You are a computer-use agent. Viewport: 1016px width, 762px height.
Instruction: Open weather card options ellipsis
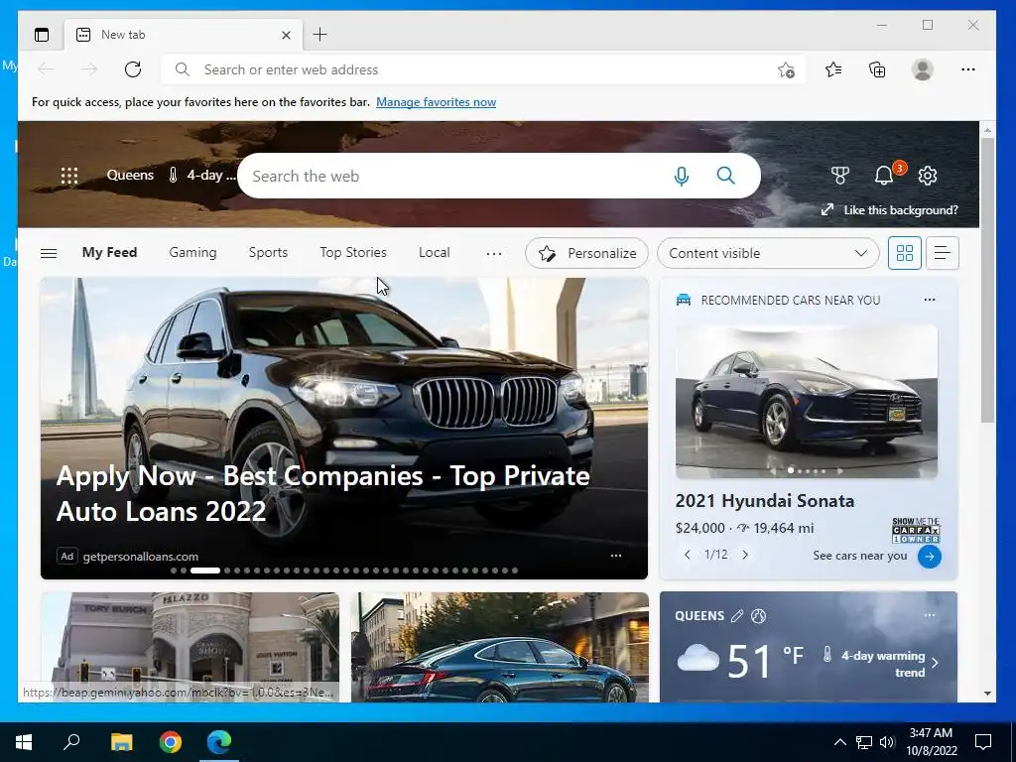coord(929,615)
